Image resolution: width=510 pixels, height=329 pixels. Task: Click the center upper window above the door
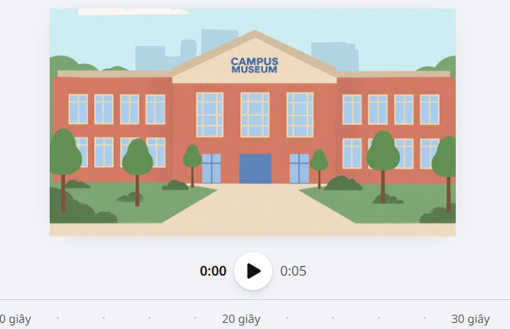point(255,115)
